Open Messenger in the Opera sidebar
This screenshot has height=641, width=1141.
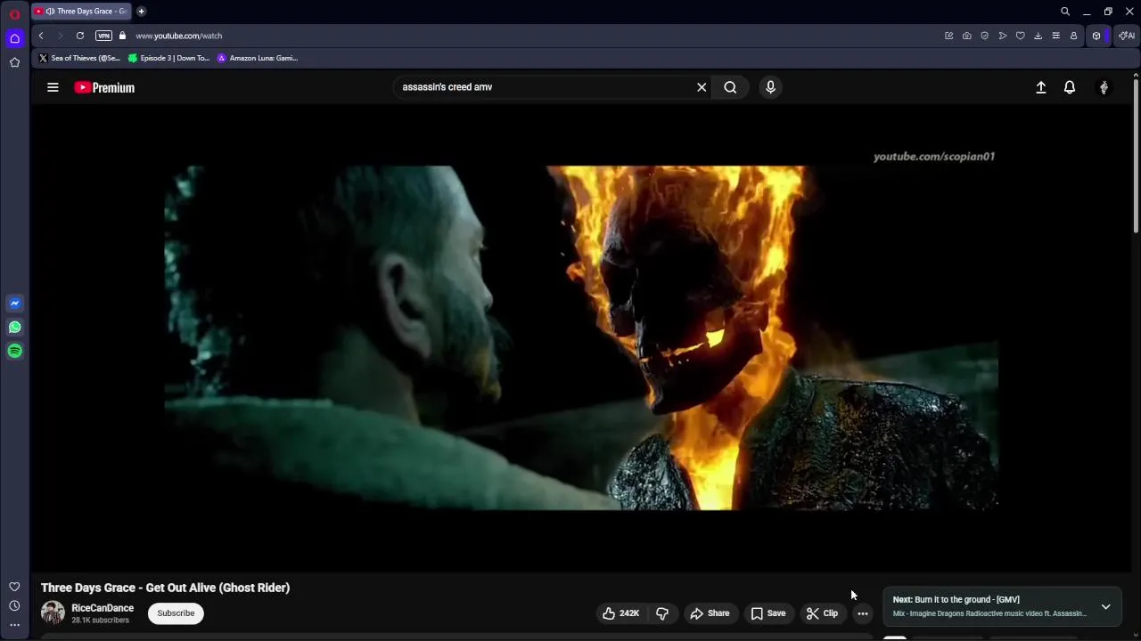coord(14,303)
